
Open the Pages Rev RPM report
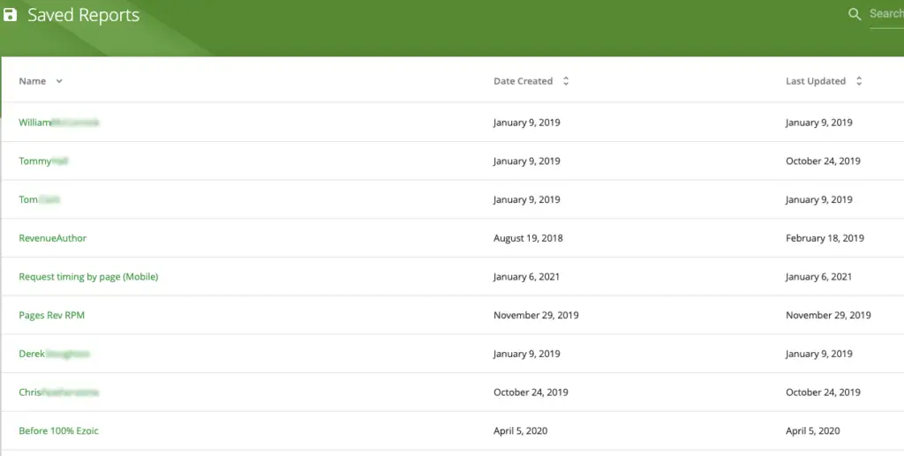click(x=51, y=315)
